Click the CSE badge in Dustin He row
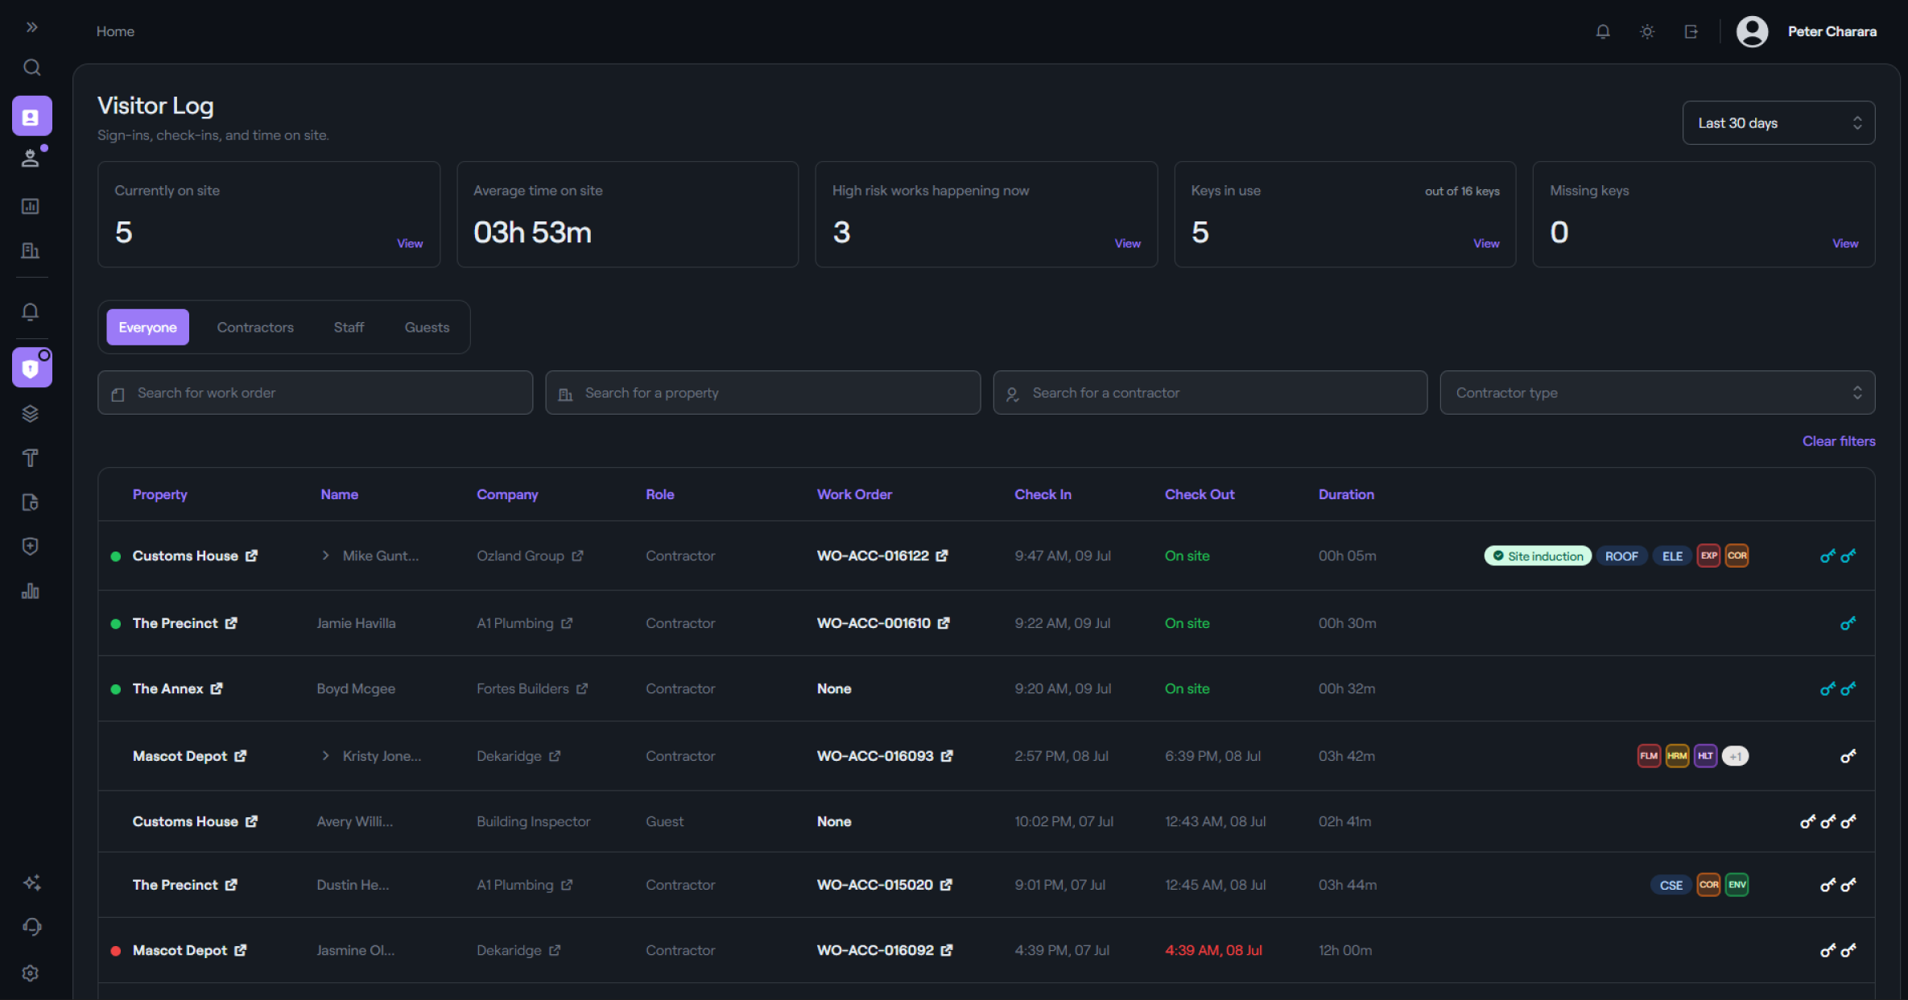Image resolution: width=1908 pixels, height=1000 pixels. 1671,885
